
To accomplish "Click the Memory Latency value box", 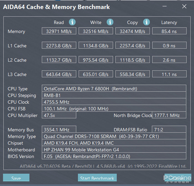I will coord(169,31).
